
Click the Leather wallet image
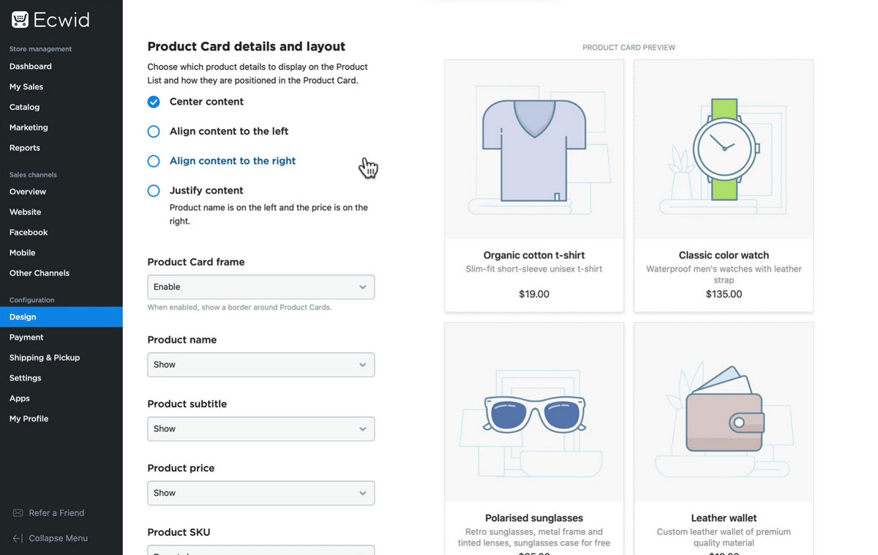[x=724, y=412]
